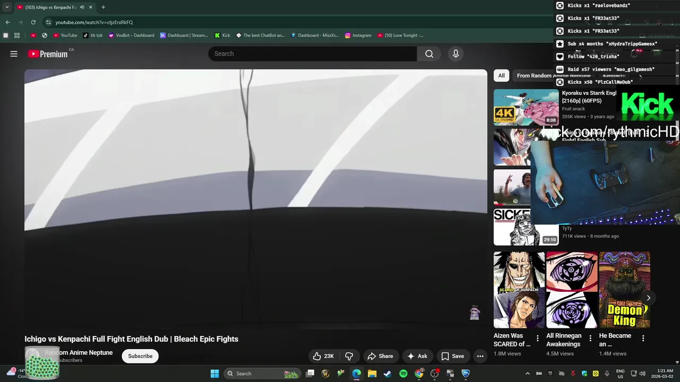Open Microsoft Edge from the taskbar
The image size is (680, 382).
[x=356, y=374]
